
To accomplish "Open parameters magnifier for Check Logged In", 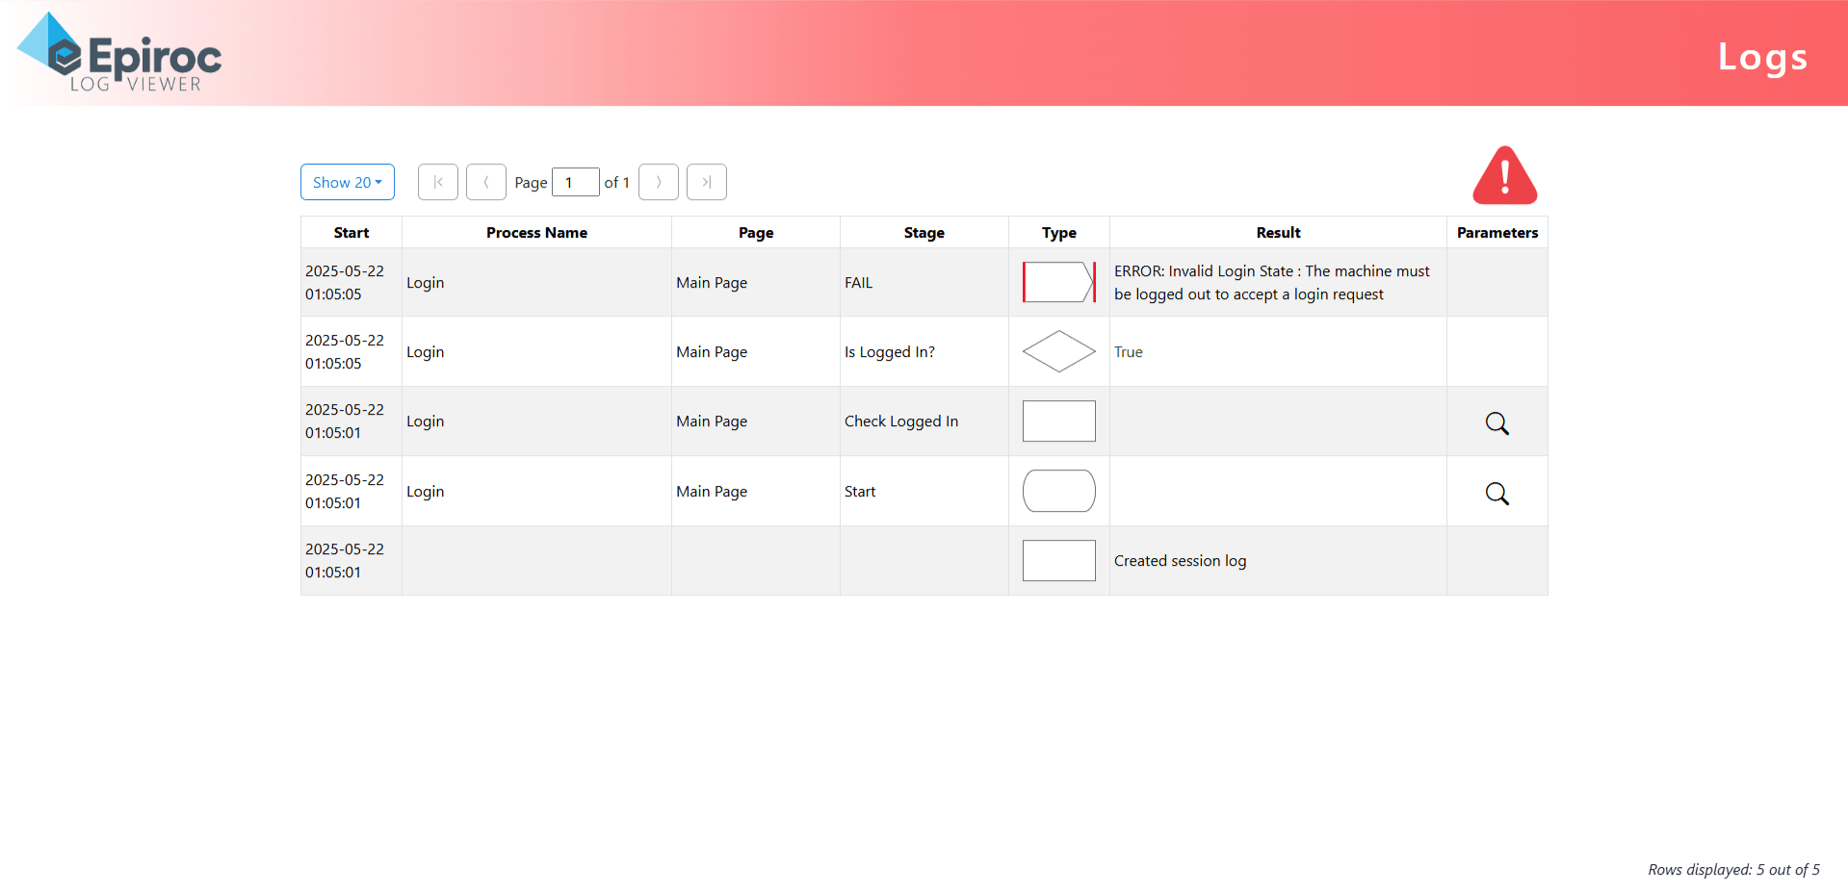I will click(1497, 423).
